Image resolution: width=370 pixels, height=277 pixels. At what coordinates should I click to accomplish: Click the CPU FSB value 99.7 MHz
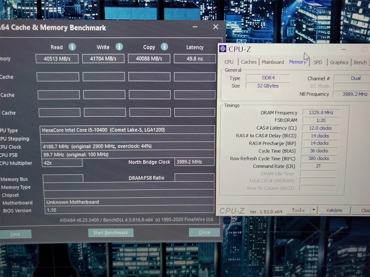point(128,154)
